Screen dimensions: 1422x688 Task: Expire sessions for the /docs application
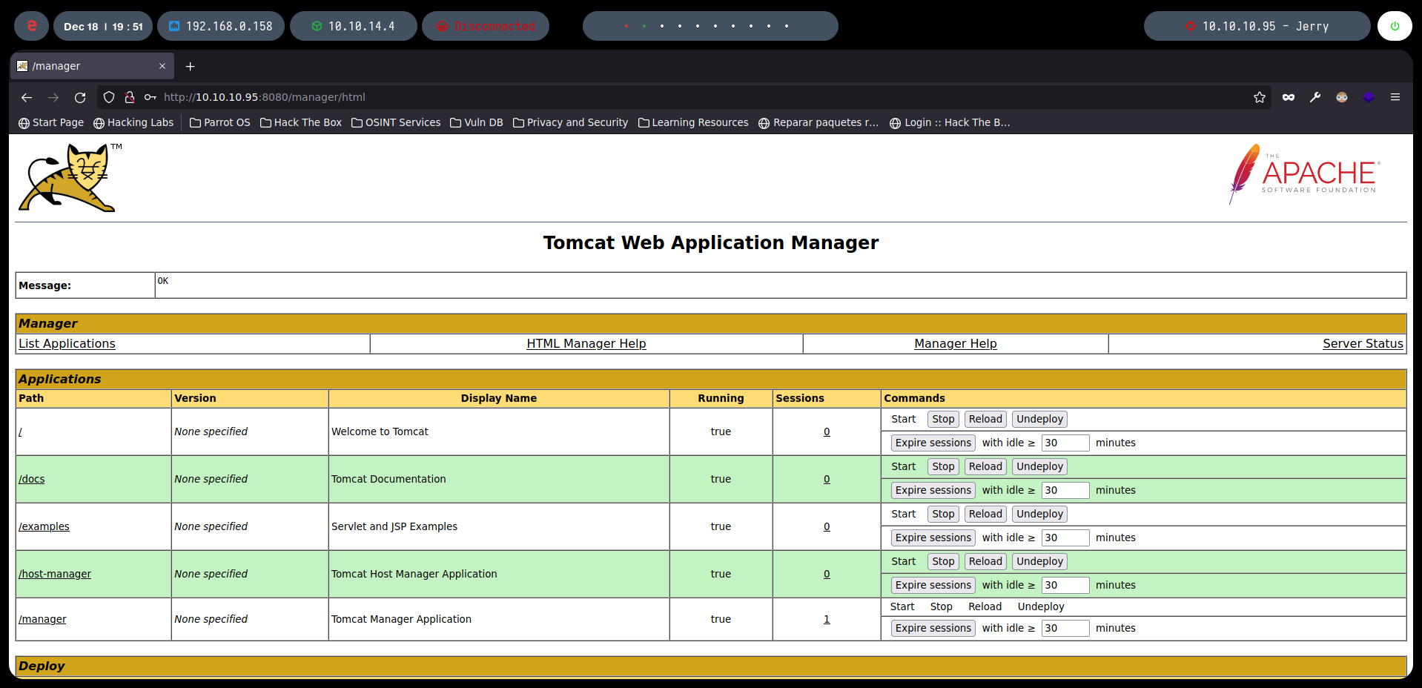click(x=933, y=490)
